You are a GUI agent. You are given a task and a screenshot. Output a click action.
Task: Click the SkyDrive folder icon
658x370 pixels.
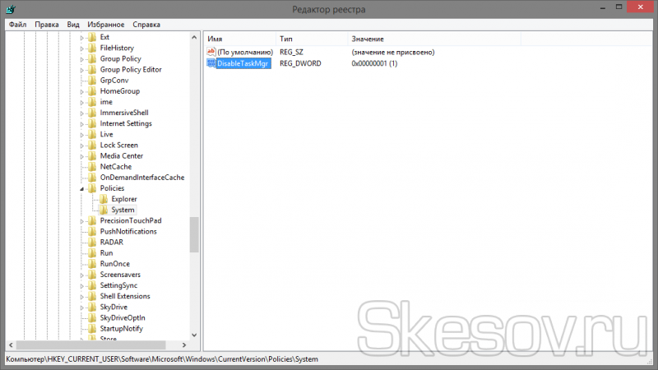pyautogui.click(x=93, y=307)
